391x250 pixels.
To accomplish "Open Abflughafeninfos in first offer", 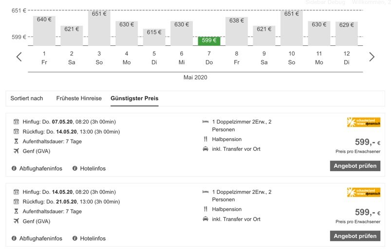I will 41,169.
